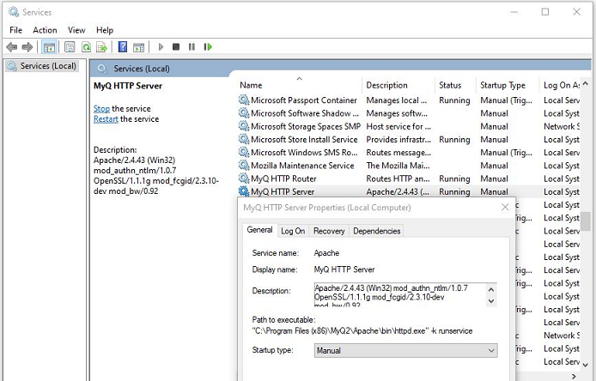Switch to the Recovery tab
The width and height of the screenshot is (596, 381).
[x=329, y=231]
